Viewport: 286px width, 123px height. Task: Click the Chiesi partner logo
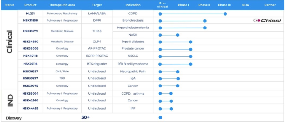[x=267, y=21]
